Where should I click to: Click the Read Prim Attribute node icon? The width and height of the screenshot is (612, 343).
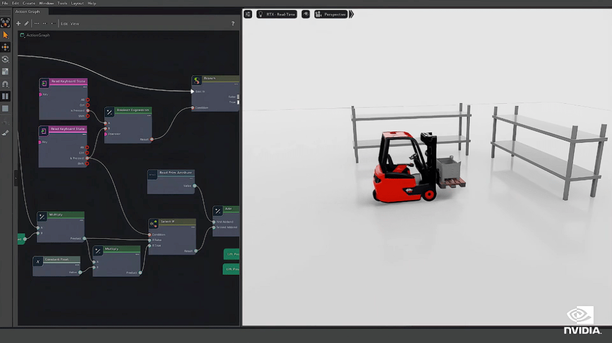click(152, 175)
